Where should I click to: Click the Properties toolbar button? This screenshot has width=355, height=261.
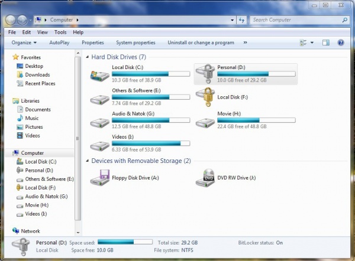click(x=93, y=43)
